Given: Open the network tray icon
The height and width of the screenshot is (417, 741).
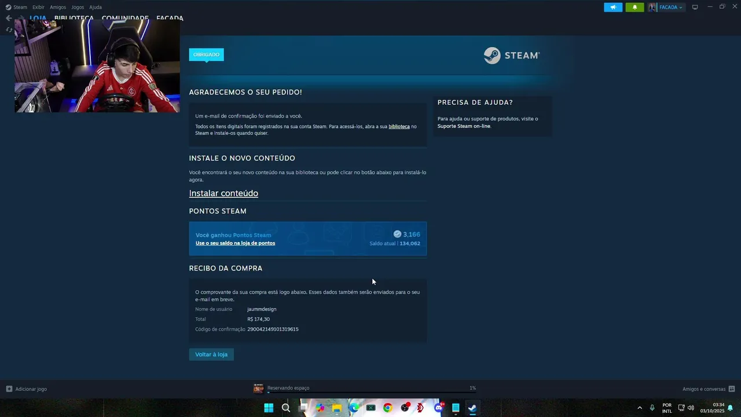Looking at the screenshot, I should [681, 408].
